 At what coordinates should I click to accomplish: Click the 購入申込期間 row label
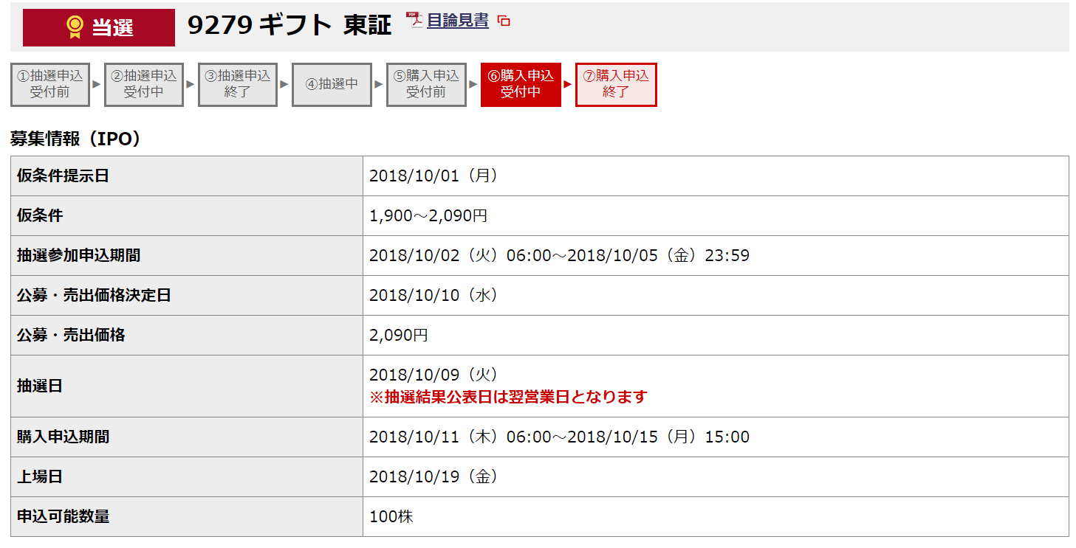click(63, 437)
